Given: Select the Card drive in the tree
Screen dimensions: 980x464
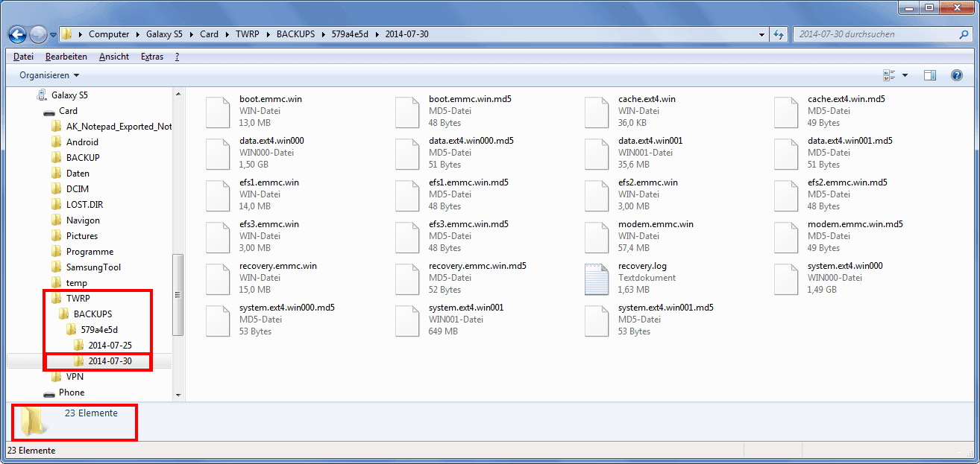Looking at the screenshot, I should tap(68, 111).
